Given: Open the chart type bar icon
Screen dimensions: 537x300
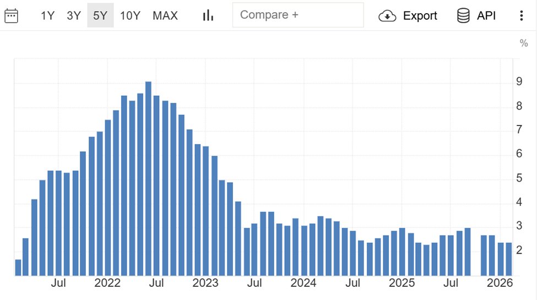Looking at the screenshot, I should coord(208,15).
